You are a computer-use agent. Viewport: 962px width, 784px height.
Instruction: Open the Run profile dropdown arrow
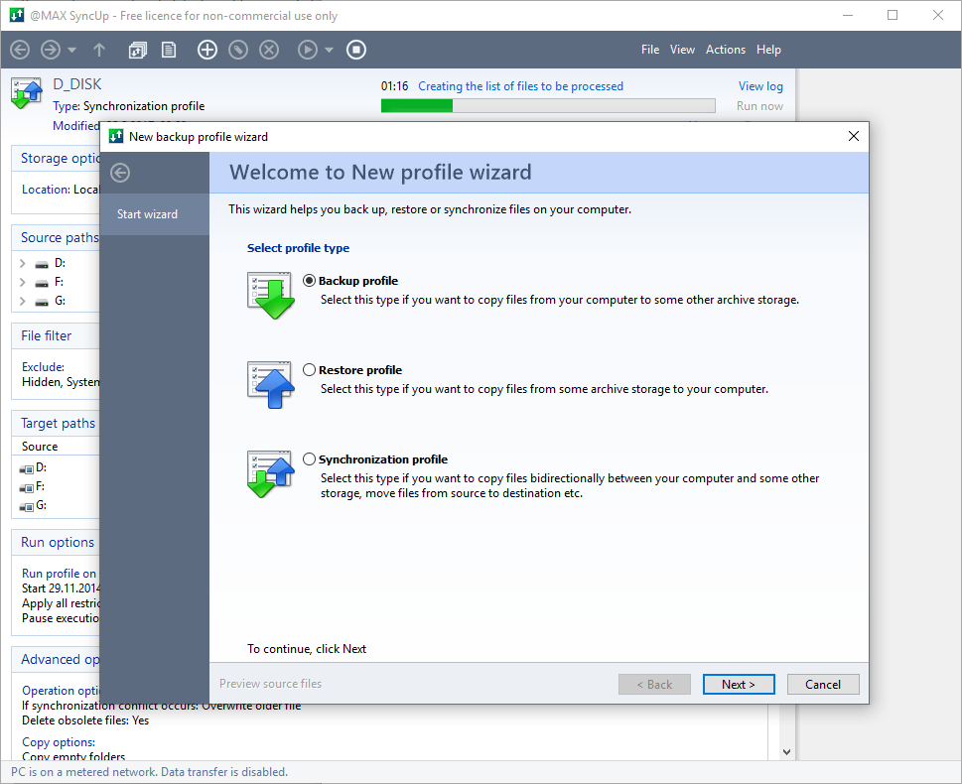pos(329,50)
